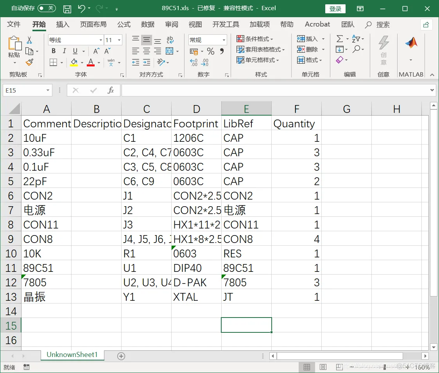Increase font size with larger A
The width and height of the screenshot is (439, 373).
(96, 51)
